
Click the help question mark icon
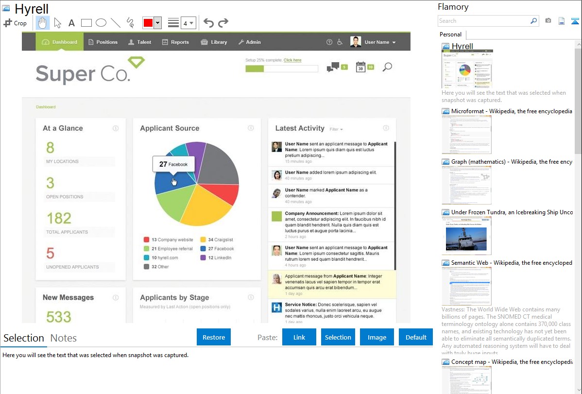coord(329,42)
